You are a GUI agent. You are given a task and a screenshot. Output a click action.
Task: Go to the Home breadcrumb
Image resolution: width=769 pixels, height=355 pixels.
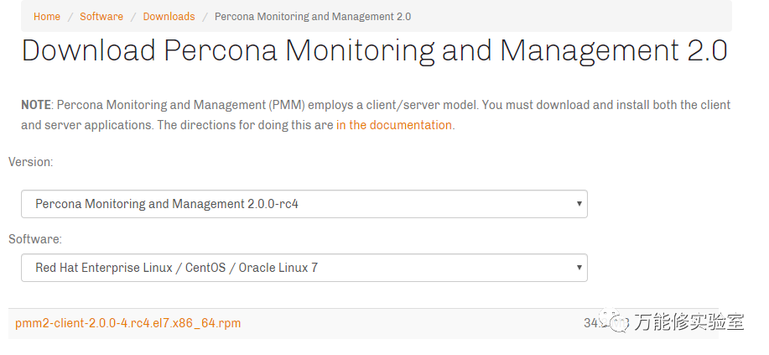(x=47, y=17)
